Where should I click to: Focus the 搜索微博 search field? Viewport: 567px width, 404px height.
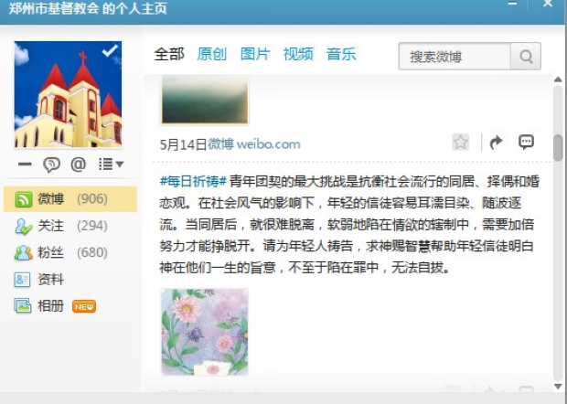point(455,57)
